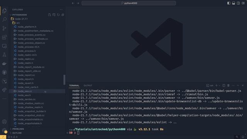Open the Source Control view

pyautogui.click(x=4, y=28)
